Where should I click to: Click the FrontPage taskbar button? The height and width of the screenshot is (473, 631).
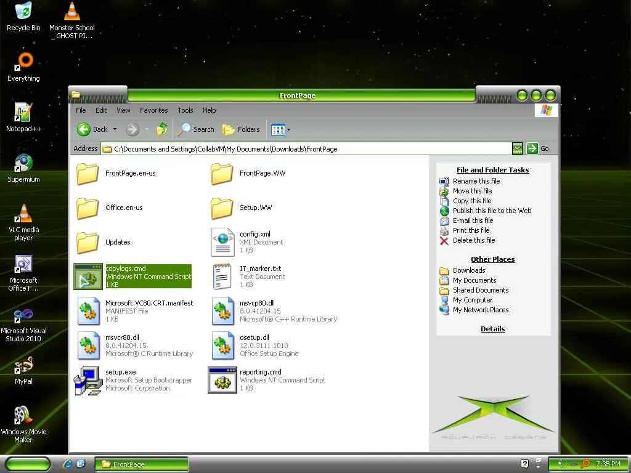click(141, 464)
